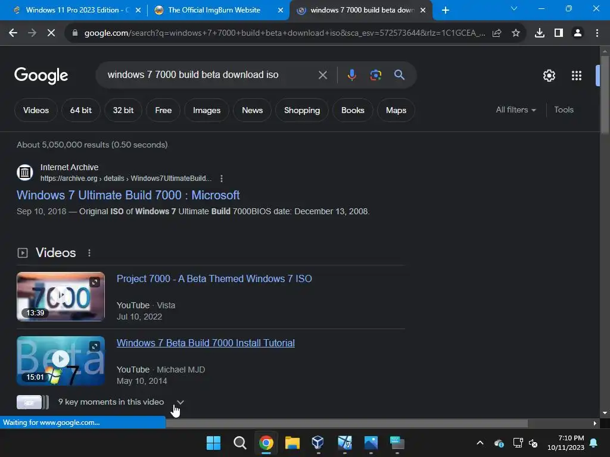
Task: Apply the 32 bit filter chip
Action: pos(123,110)
